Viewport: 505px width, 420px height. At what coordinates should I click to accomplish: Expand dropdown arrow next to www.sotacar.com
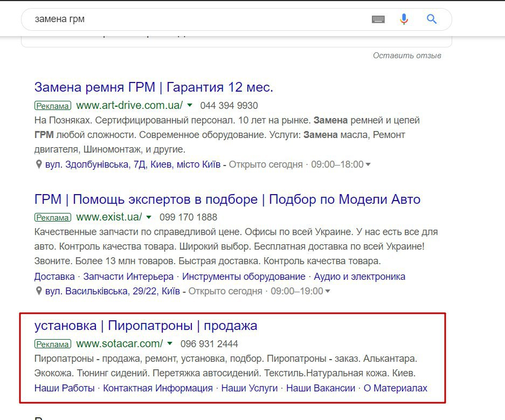click(x=170, y=343)
